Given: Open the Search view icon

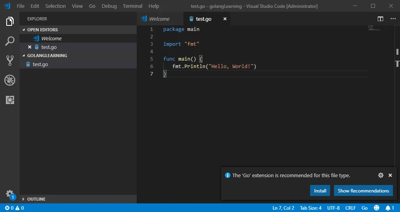Looking at the screenshot, I should click(10, 41).
